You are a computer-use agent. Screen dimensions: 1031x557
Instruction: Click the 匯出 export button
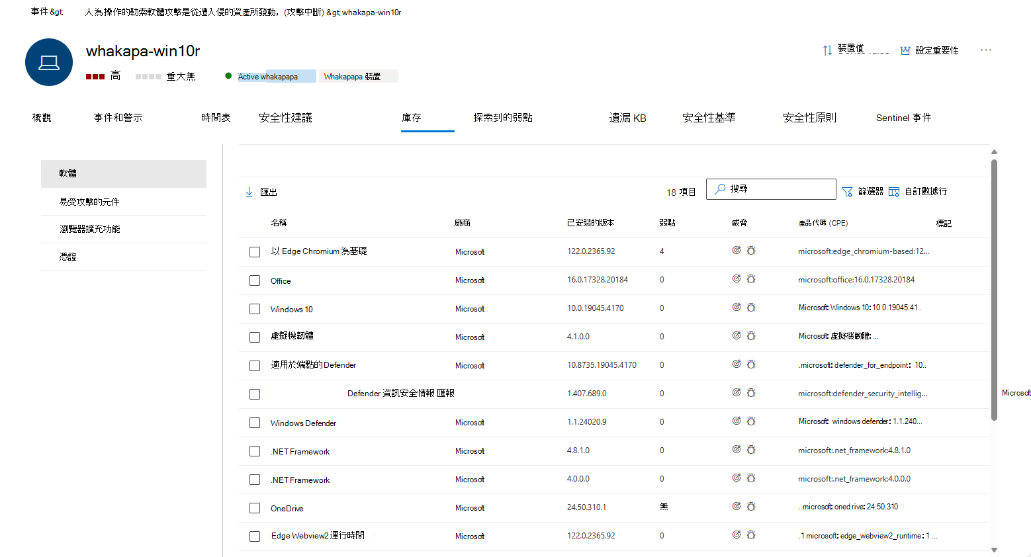coord(261,192)
